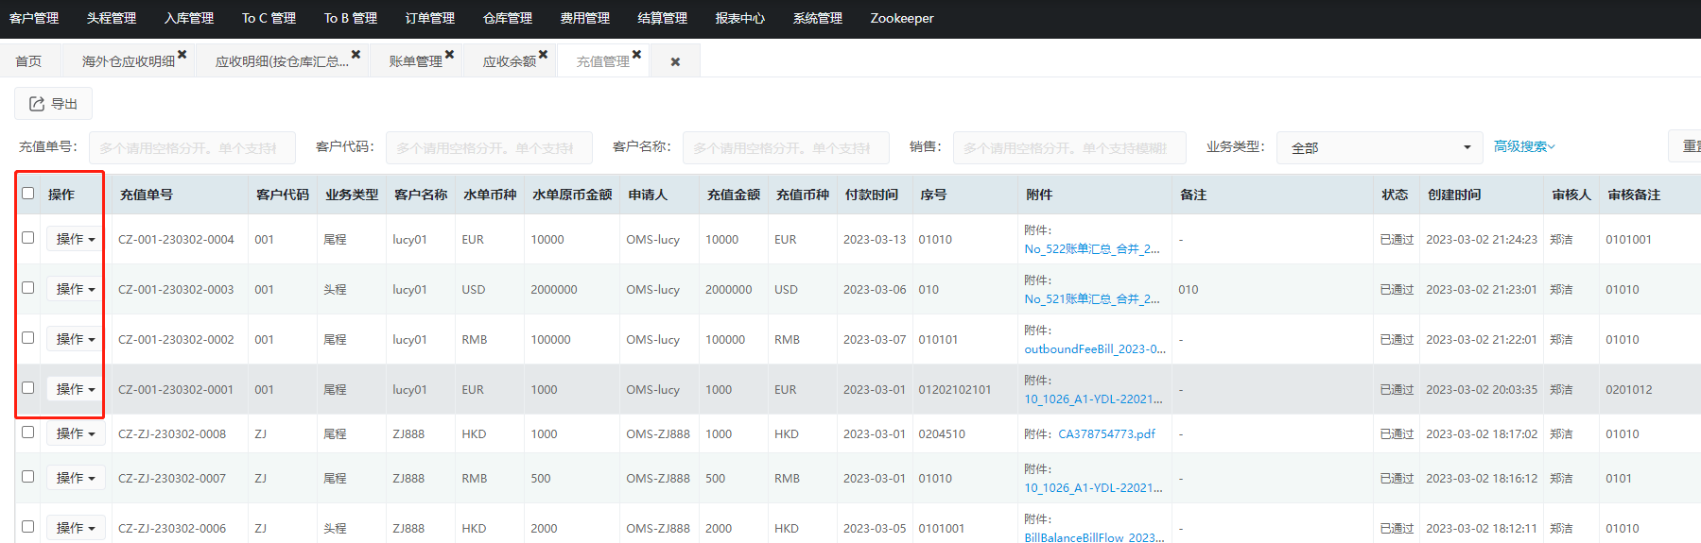Toggle the select-all checkbox in table header
Viewport: 1701px width, 543px height.
click(x=28, y=193)
